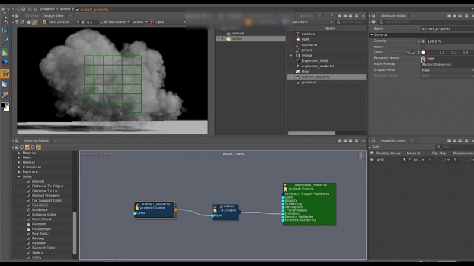Open the rgba channel dropdown
The height and width of the screenshot is (266, 474).
click(x=170, y=22)
